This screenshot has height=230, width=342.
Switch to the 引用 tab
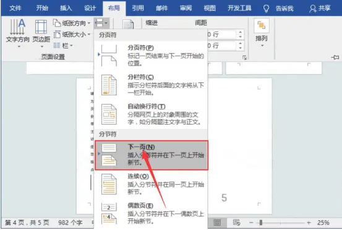click(138, 8)
